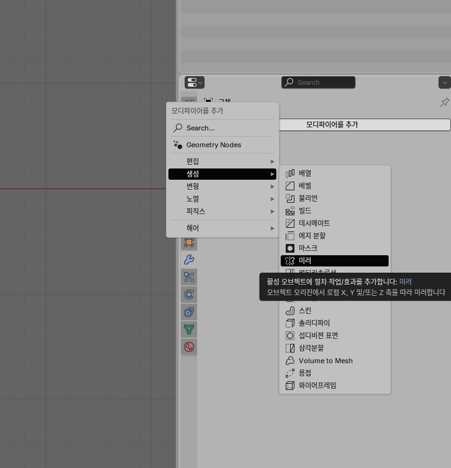Open the 노멀 (Normals) submenu
Image resolution: width=451 pixels, height=468 pixels.
click(222, 199)
